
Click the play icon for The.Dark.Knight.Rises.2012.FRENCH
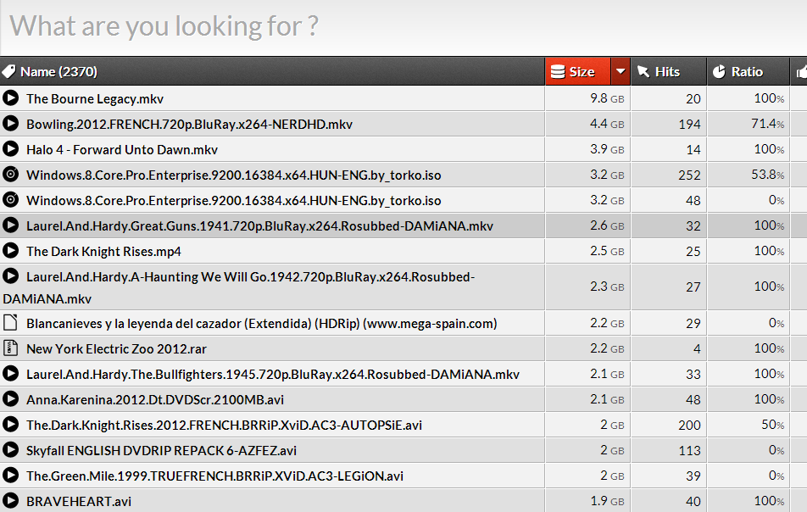point(10,425)
